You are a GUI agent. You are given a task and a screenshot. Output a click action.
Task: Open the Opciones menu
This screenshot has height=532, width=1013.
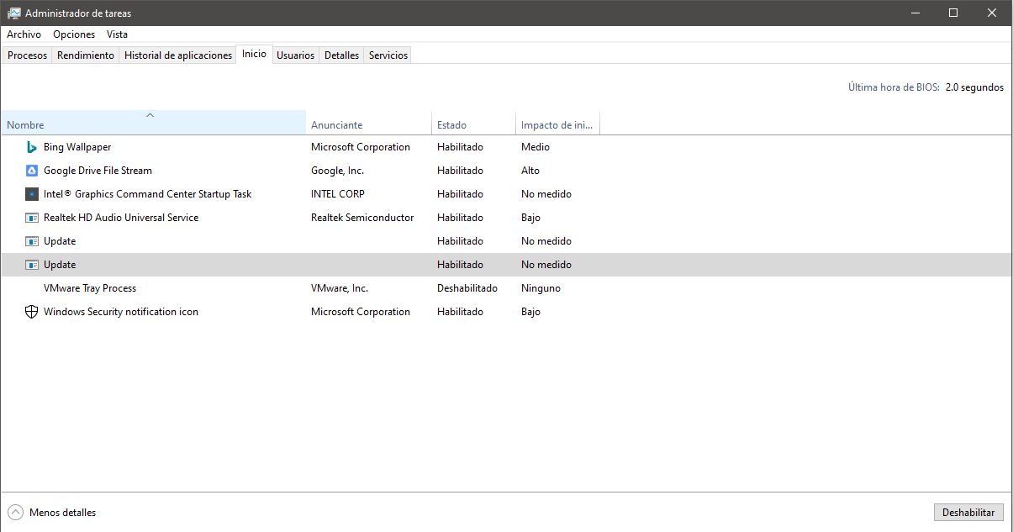74,34
